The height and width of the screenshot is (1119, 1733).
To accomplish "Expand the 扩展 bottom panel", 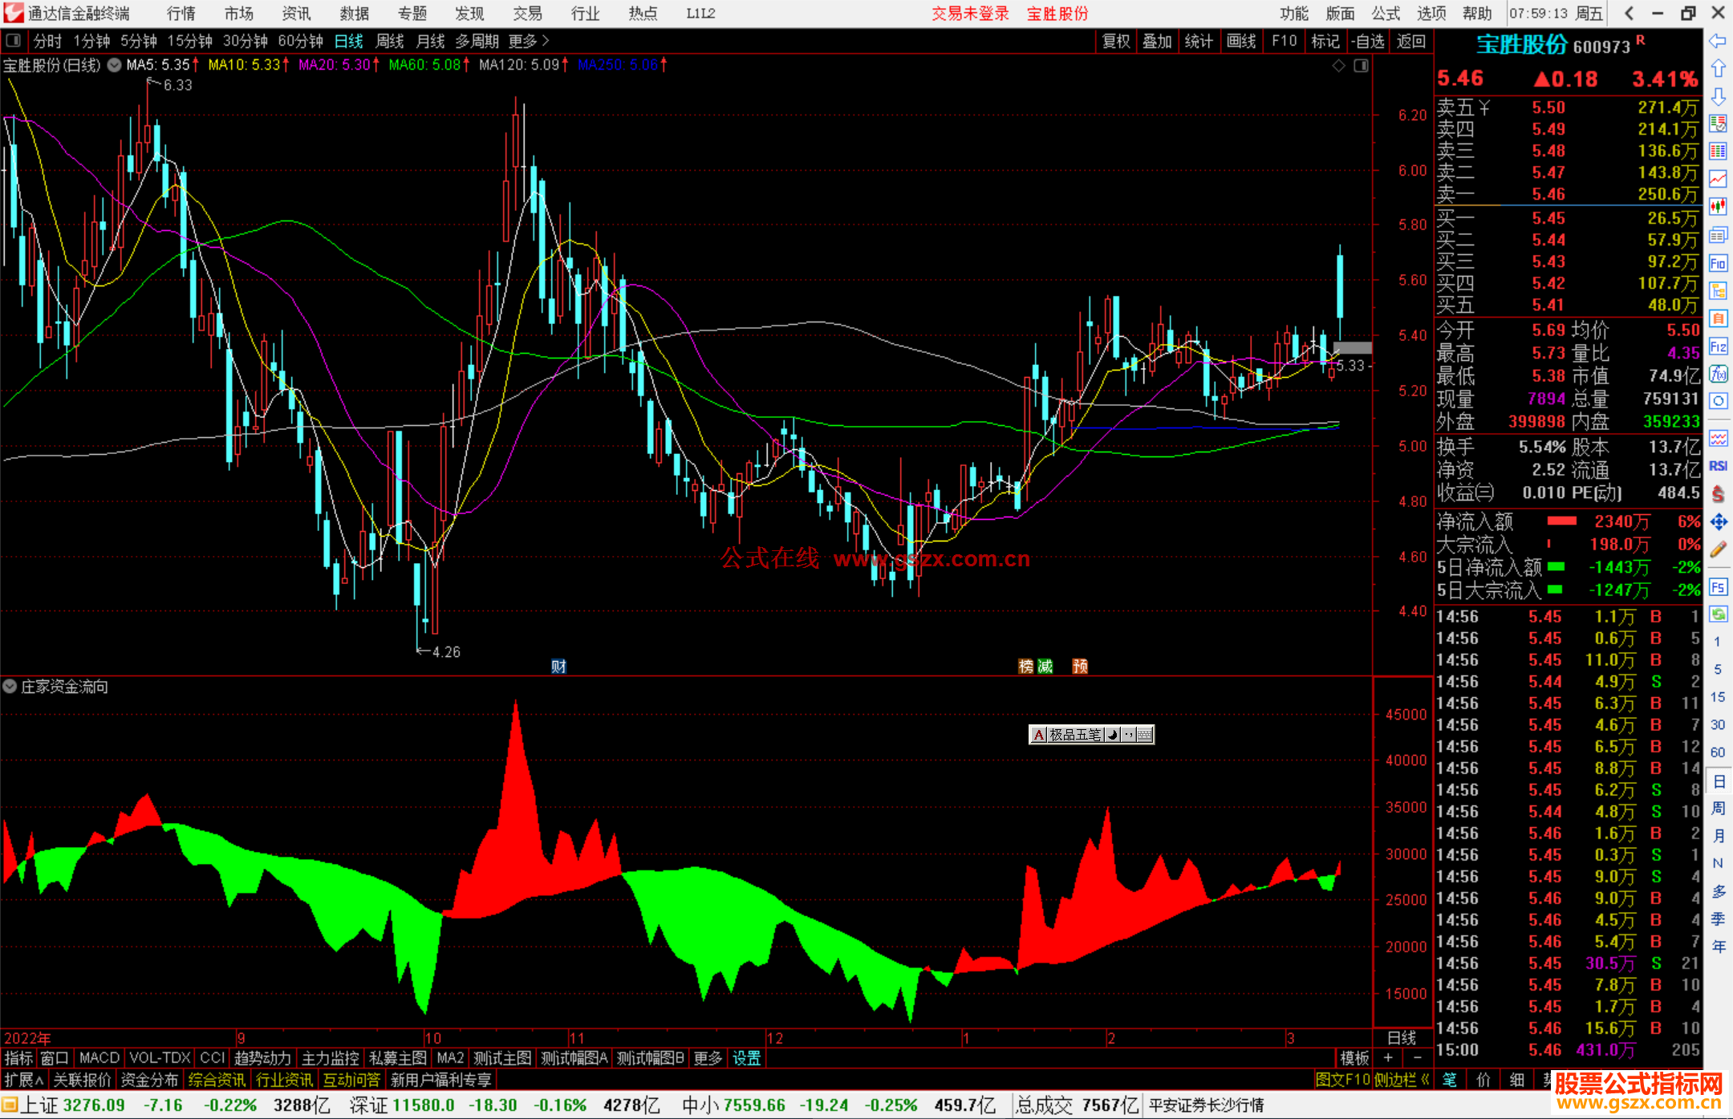I will tap(23, 1080).
